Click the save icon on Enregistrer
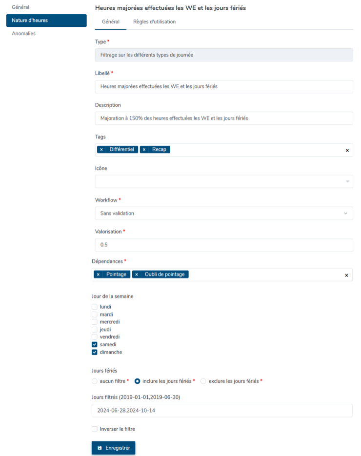 point(100,448)
